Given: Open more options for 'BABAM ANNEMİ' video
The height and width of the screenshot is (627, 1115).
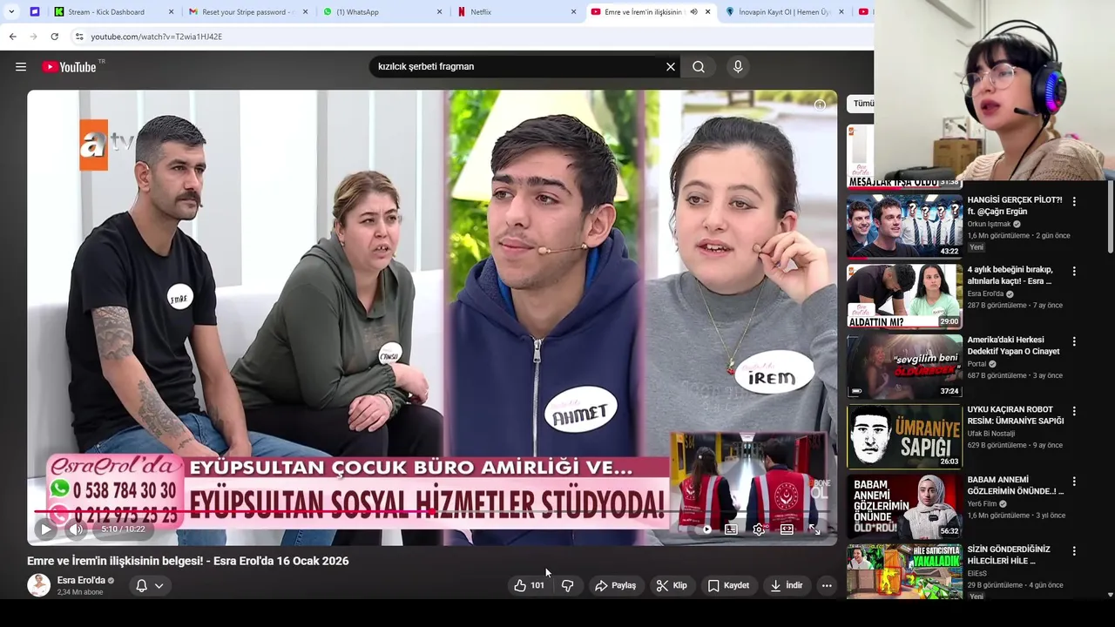Looking at the screenshot, I should [x=1074, y=481].
